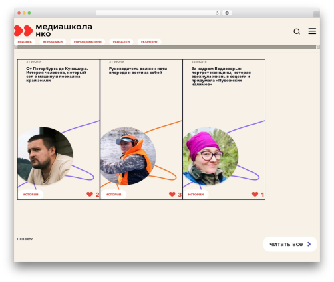Open the site search magnifier icon

coord(297,31)
